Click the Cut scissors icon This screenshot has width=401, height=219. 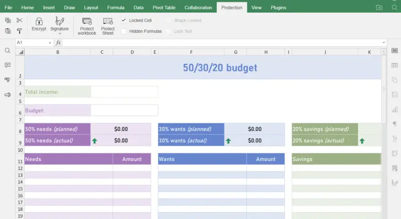click(20, 20)
